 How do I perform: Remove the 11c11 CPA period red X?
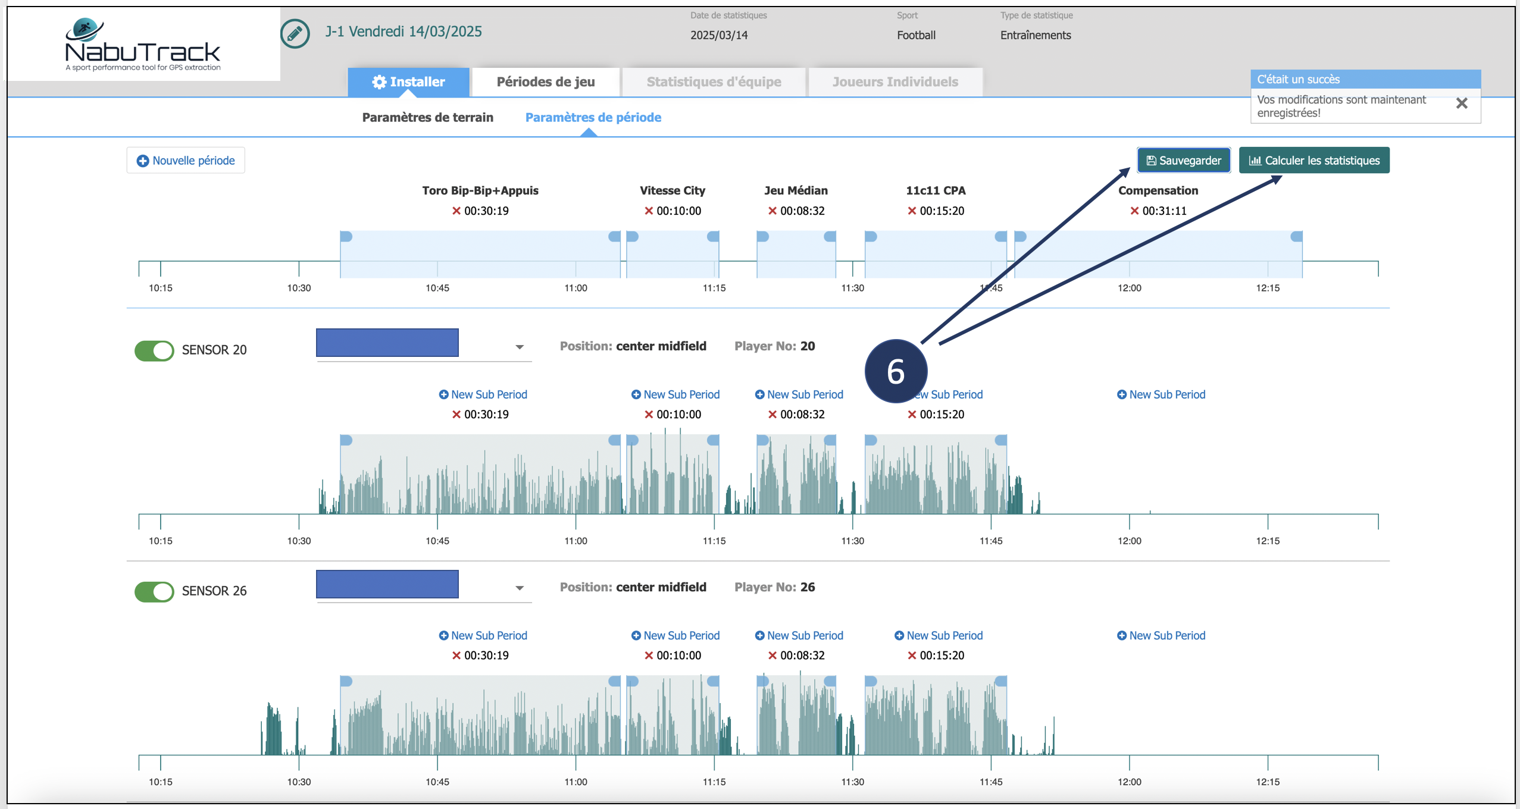[912, 211]
